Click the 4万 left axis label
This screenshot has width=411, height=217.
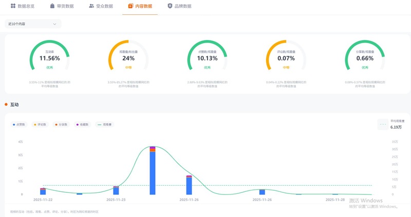click(21, 142)
